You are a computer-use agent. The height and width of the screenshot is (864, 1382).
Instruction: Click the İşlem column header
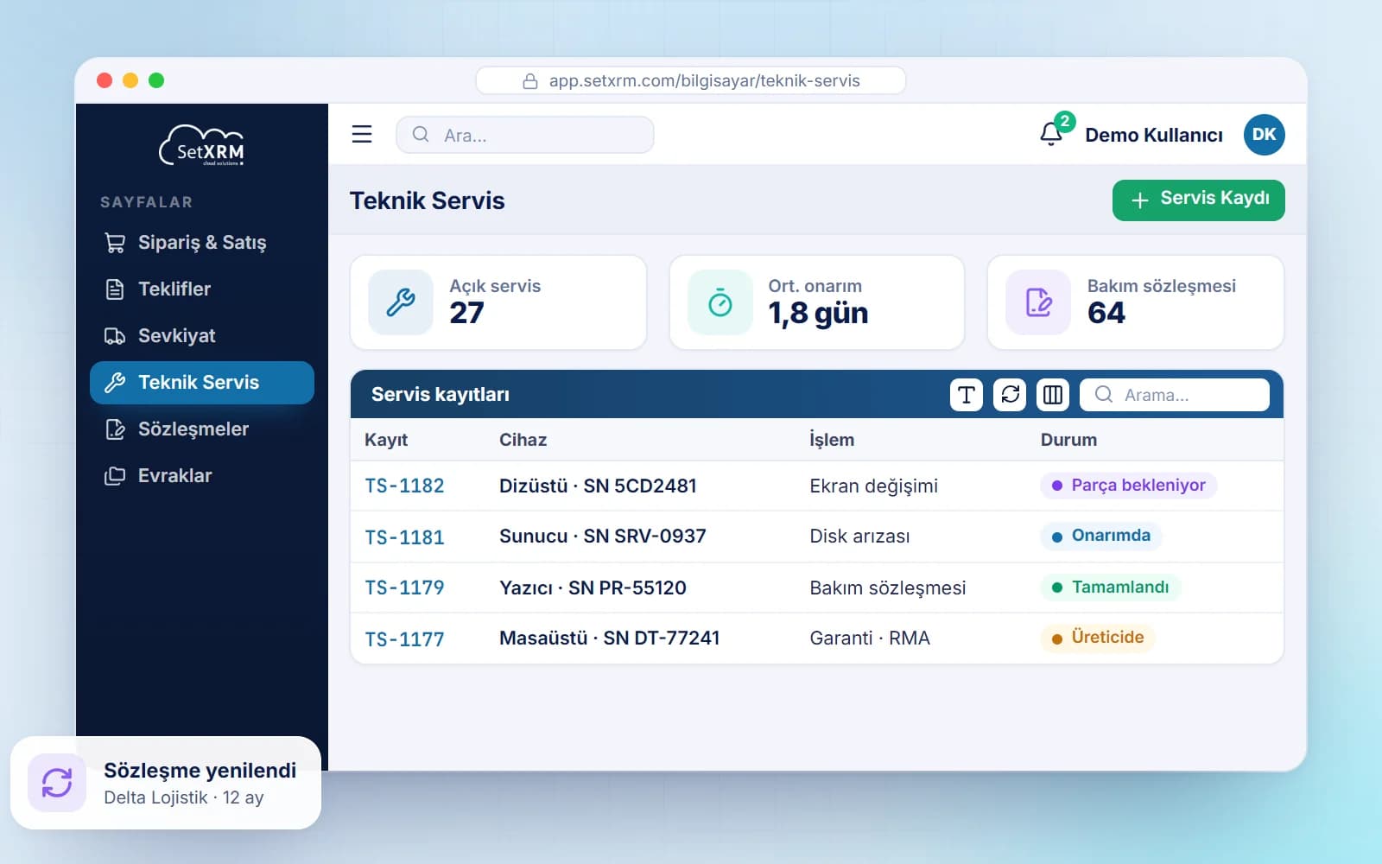832,440
